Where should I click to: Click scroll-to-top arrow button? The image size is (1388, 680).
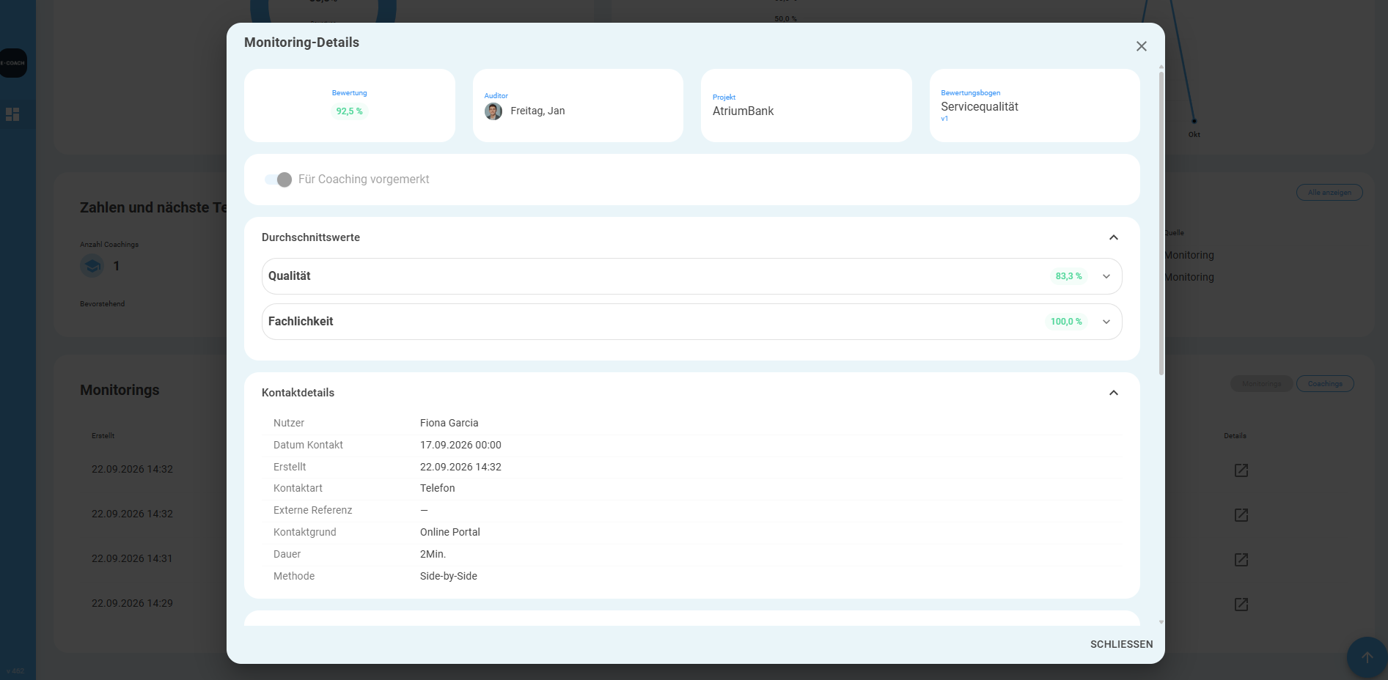tap(1367, 657)
